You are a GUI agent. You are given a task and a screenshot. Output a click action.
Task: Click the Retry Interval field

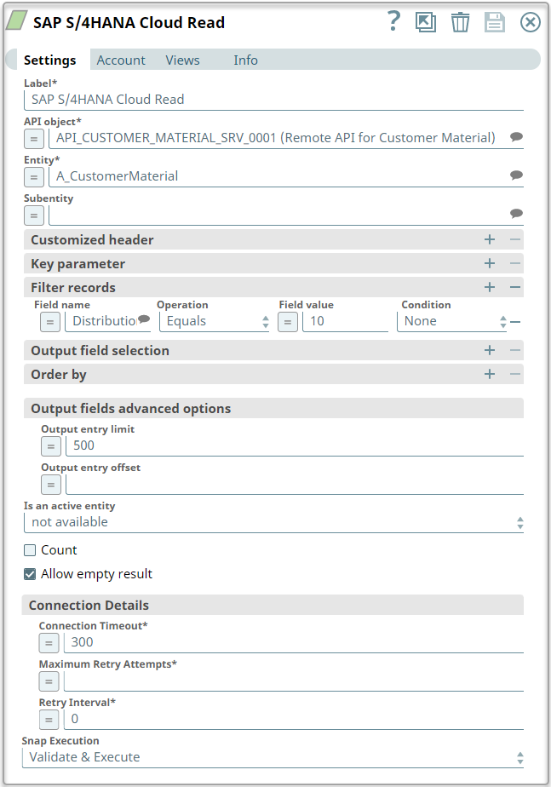click(x=294, y=719)
